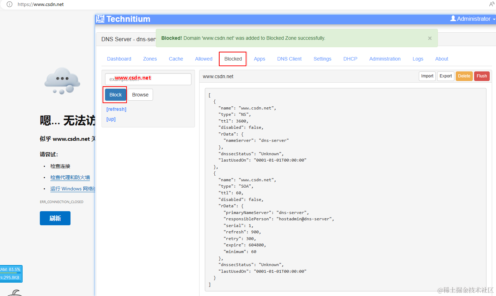Viewport: 496px width, 296px height.
Task: Click the blue 刷新 refresh button
Action: pos(55,218)
